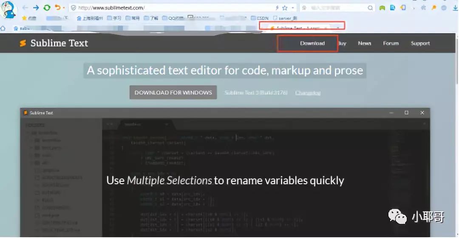This screenshot has width=459, height=238.
Task: Open the dropdown next to the orange undo arrow
Action: 63,8
